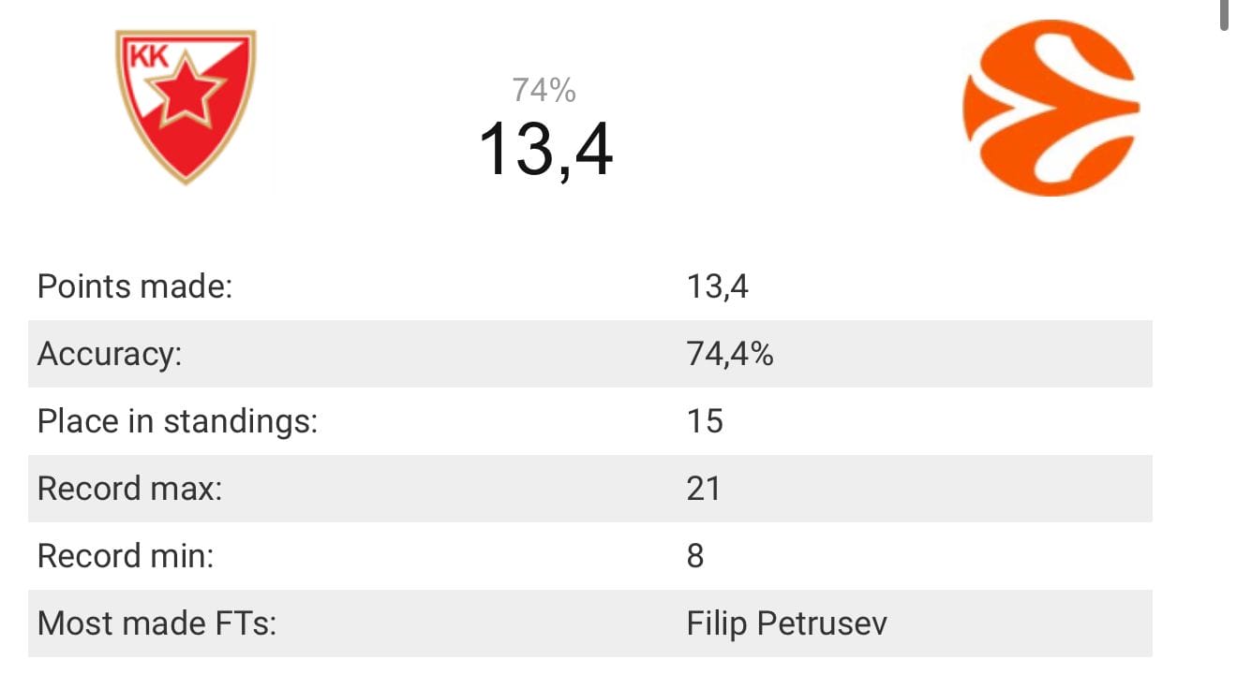Select the Most made FTs label

point(156,623)
